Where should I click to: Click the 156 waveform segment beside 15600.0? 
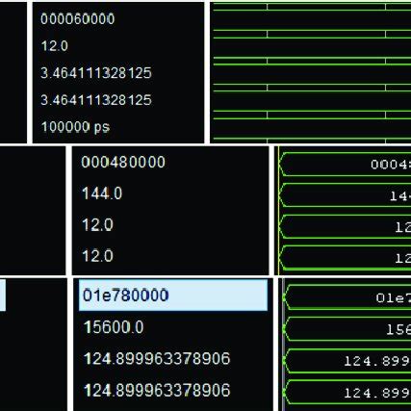coord(347,329)
